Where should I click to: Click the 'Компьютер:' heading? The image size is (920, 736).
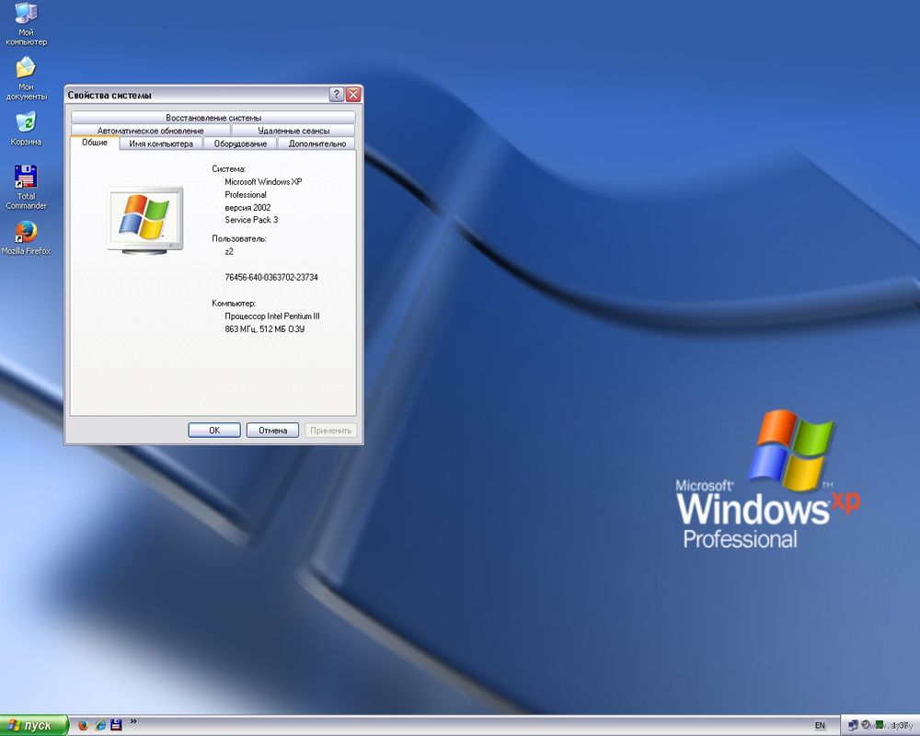(234, 304)
